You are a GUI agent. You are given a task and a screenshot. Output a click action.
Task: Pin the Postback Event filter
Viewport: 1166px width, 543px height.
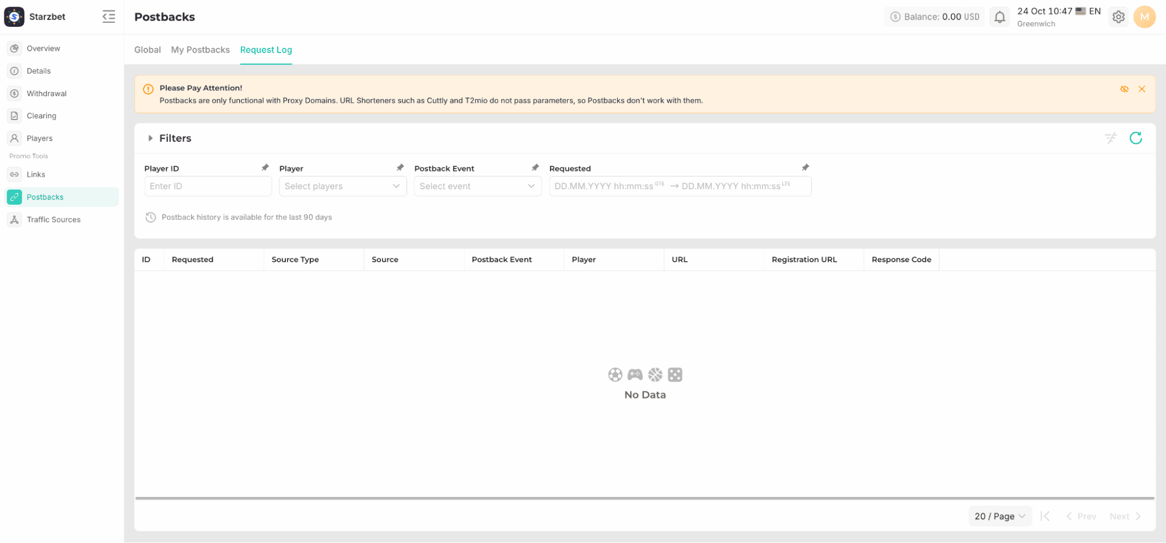point(535,167)
